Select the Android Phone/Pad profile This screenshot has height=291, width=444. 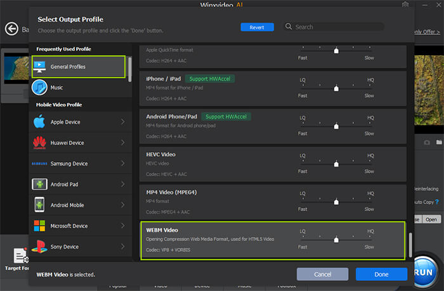273,126
